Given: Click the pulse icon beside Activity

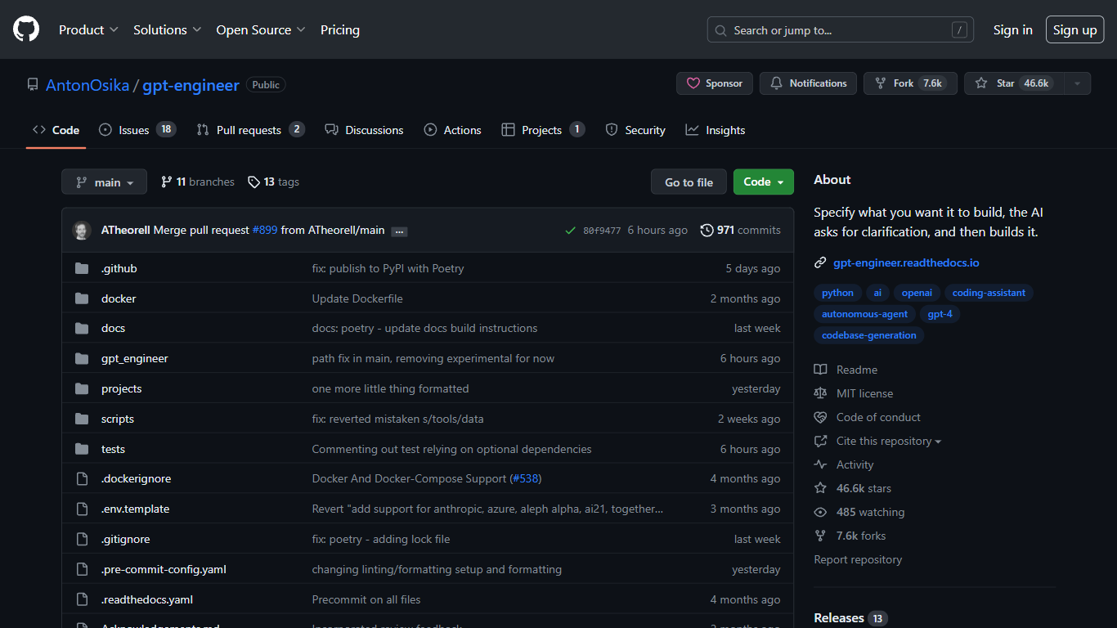Looking at the screenshot, I should 820,464.
